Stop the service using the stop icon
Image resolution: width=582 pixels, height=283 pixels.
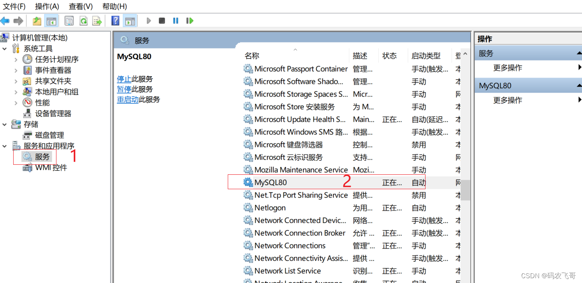point(161,20)
